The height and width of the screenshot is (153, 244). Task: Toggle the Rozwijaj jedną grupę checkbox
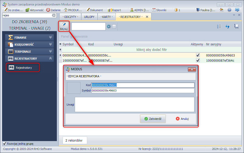click(x=4, y=144)
